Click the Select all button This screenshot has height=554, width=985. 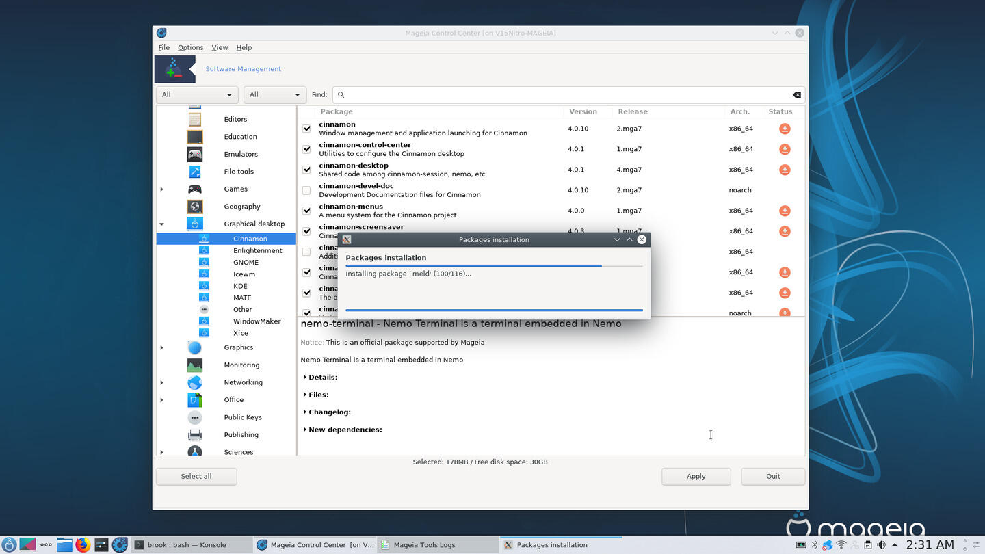click(196, 477)
